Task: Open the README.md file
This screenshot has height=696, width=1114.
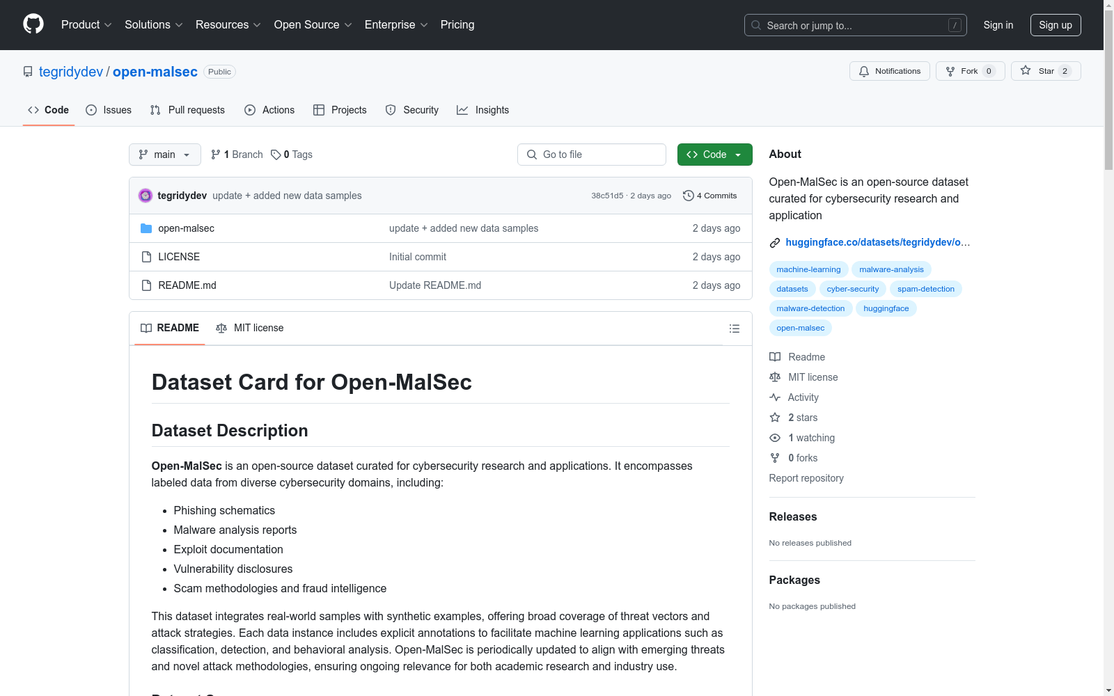Action: (187, 285)
